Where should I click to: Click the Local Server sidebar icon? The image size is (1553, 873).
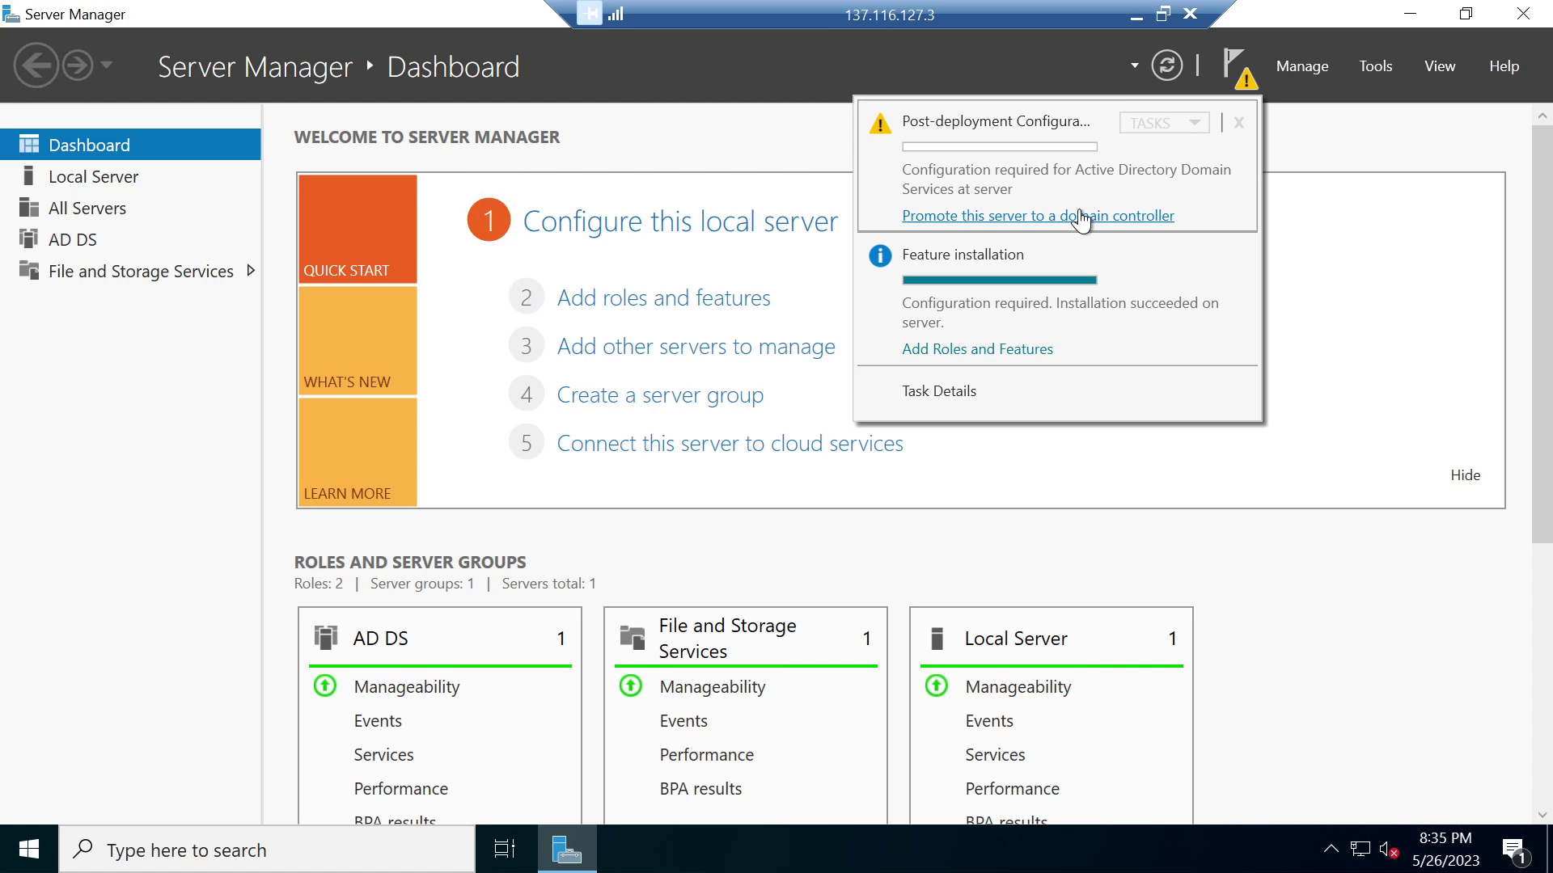pyautogui.click(x=29, y=176)
